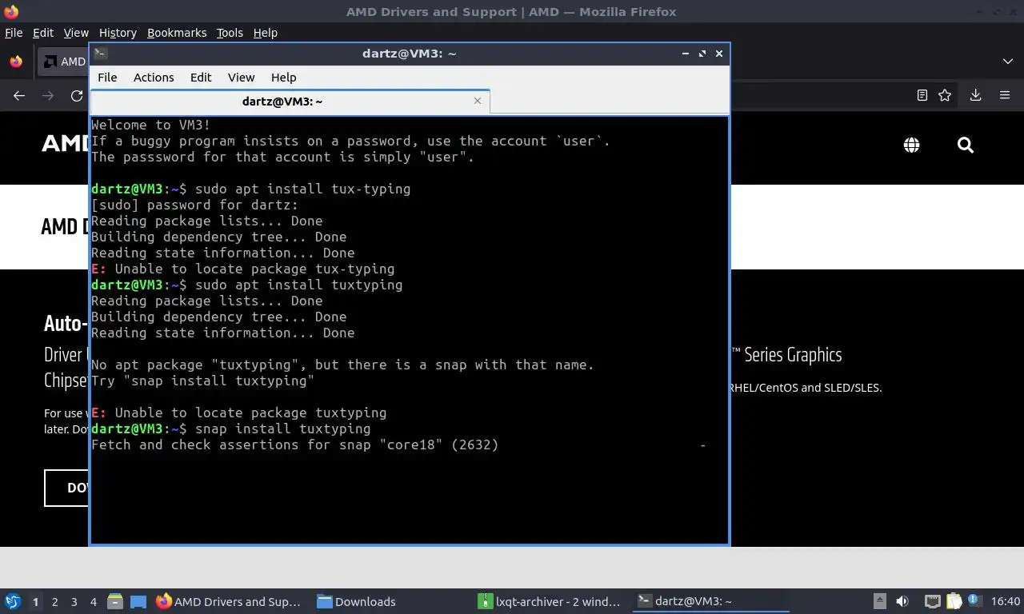
Task: Reload the page in Firefox
Action: coord(77,95)
